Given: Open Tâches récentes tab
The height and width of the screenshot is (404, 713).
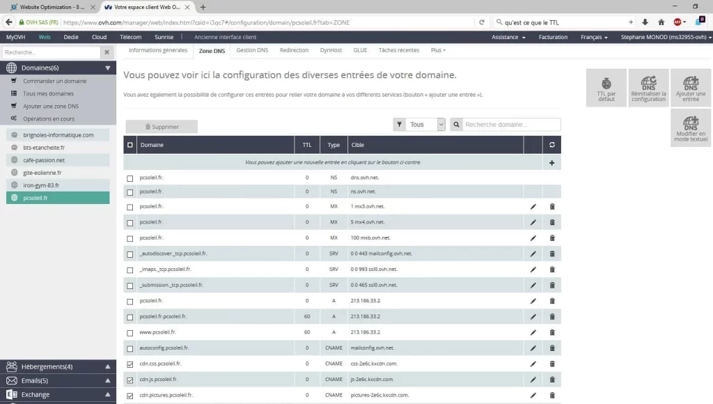Looking at the screenshot, I should 399,50.
